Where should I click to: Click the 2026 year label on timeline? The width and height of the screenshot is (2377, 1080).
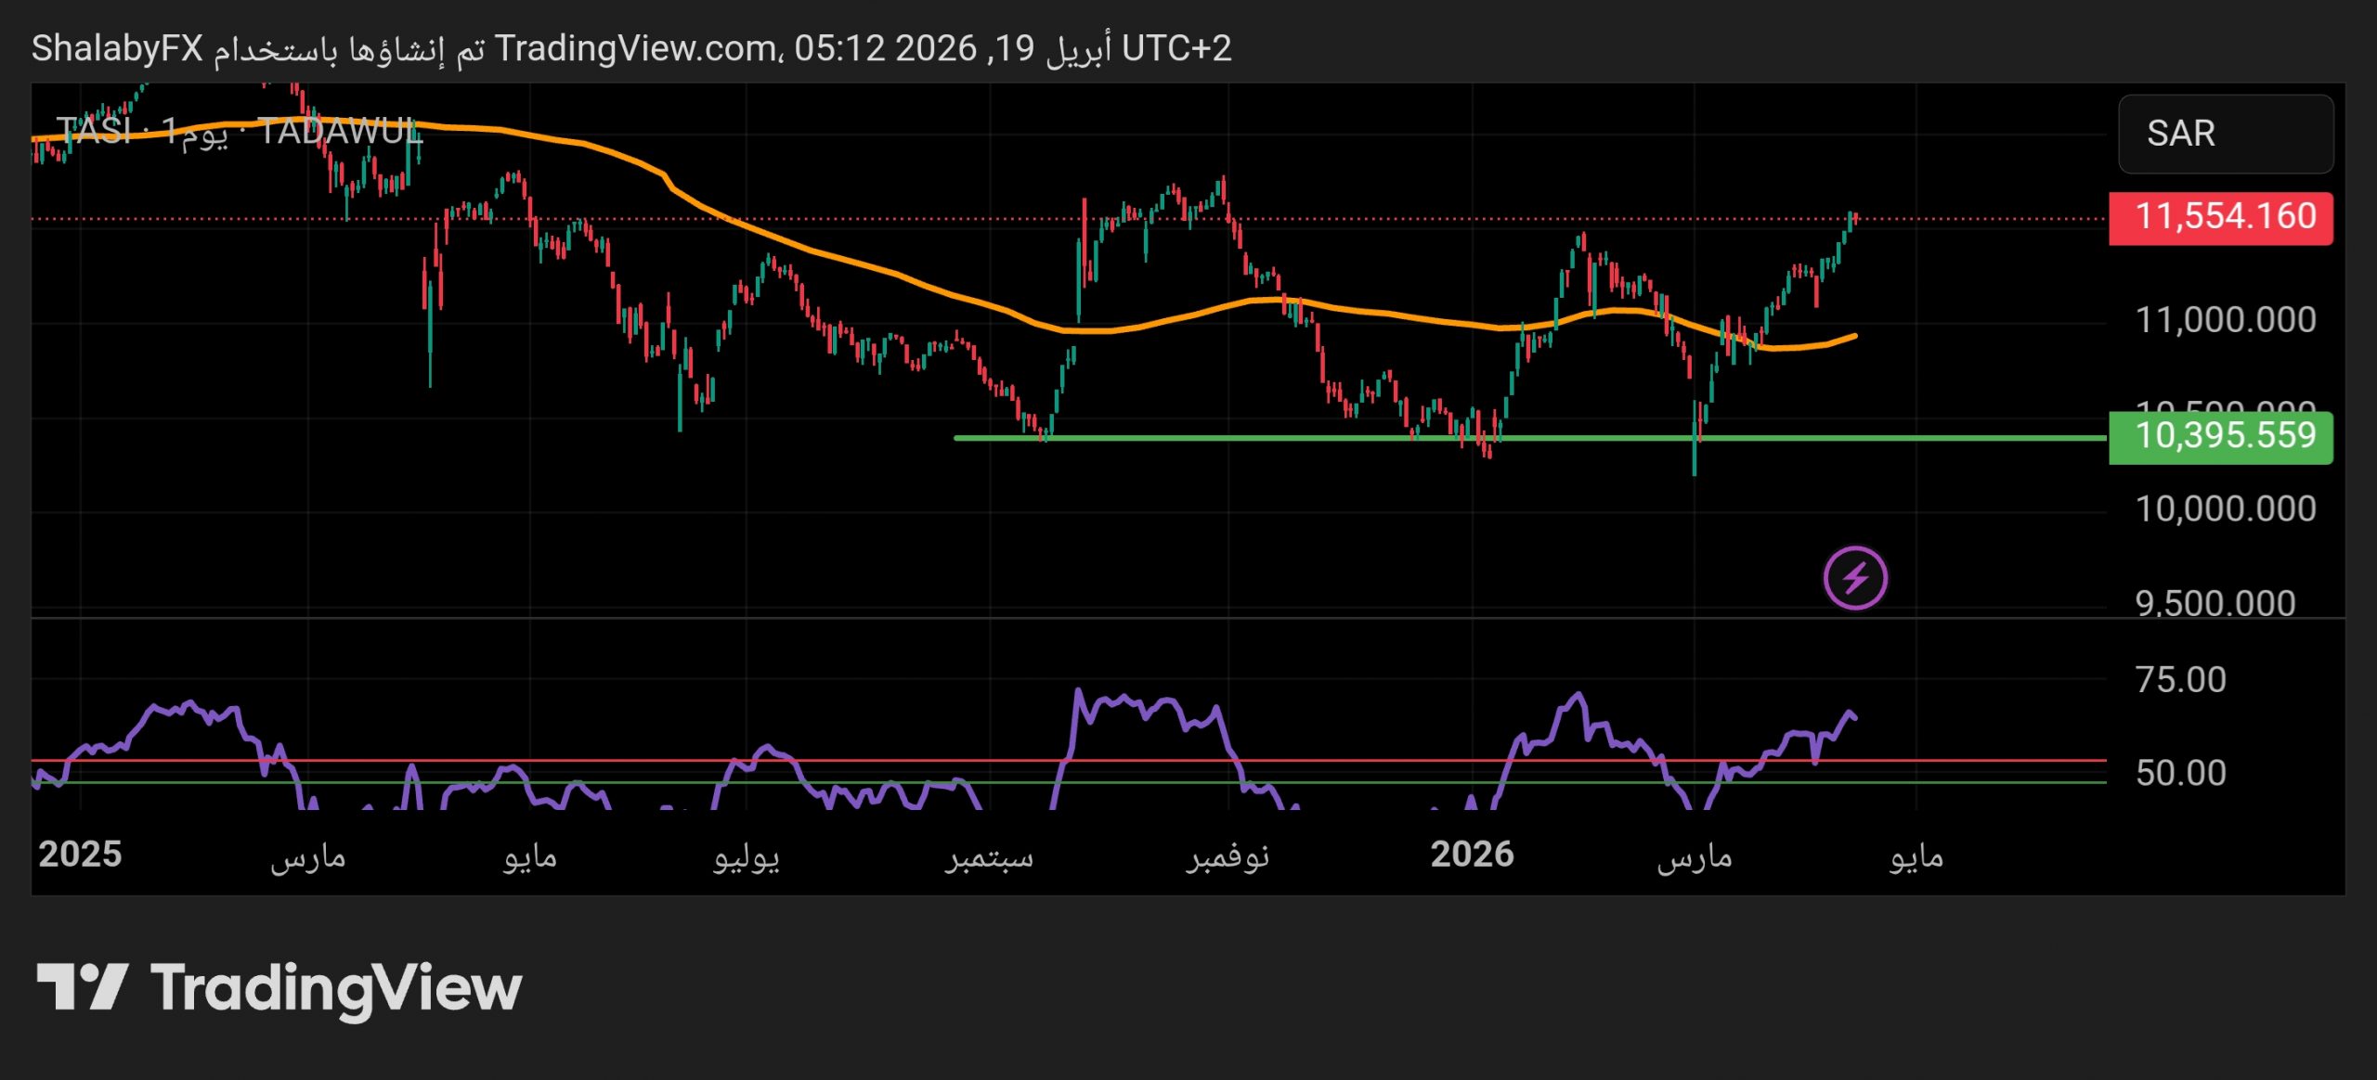click(x=1472, y=855)
